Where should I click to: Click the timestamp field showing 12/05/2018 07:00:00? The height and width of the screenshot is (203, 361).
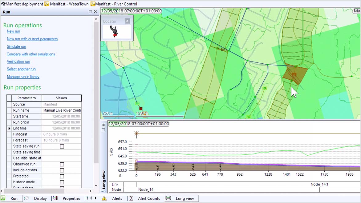131,11
